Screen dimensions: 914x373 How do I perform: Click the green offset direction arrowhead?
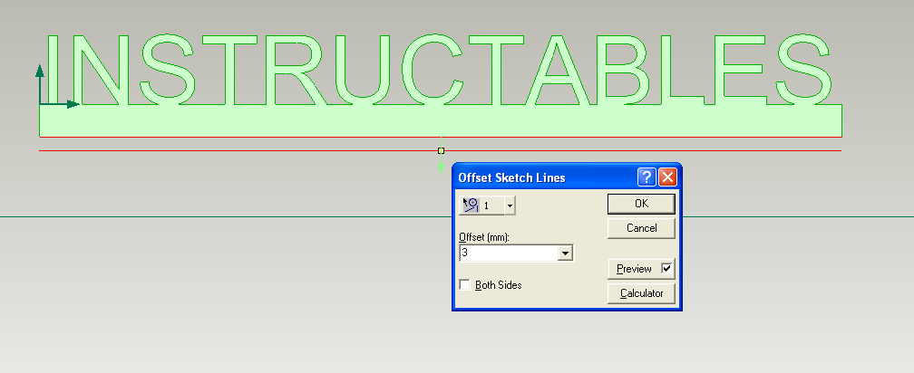441,168
